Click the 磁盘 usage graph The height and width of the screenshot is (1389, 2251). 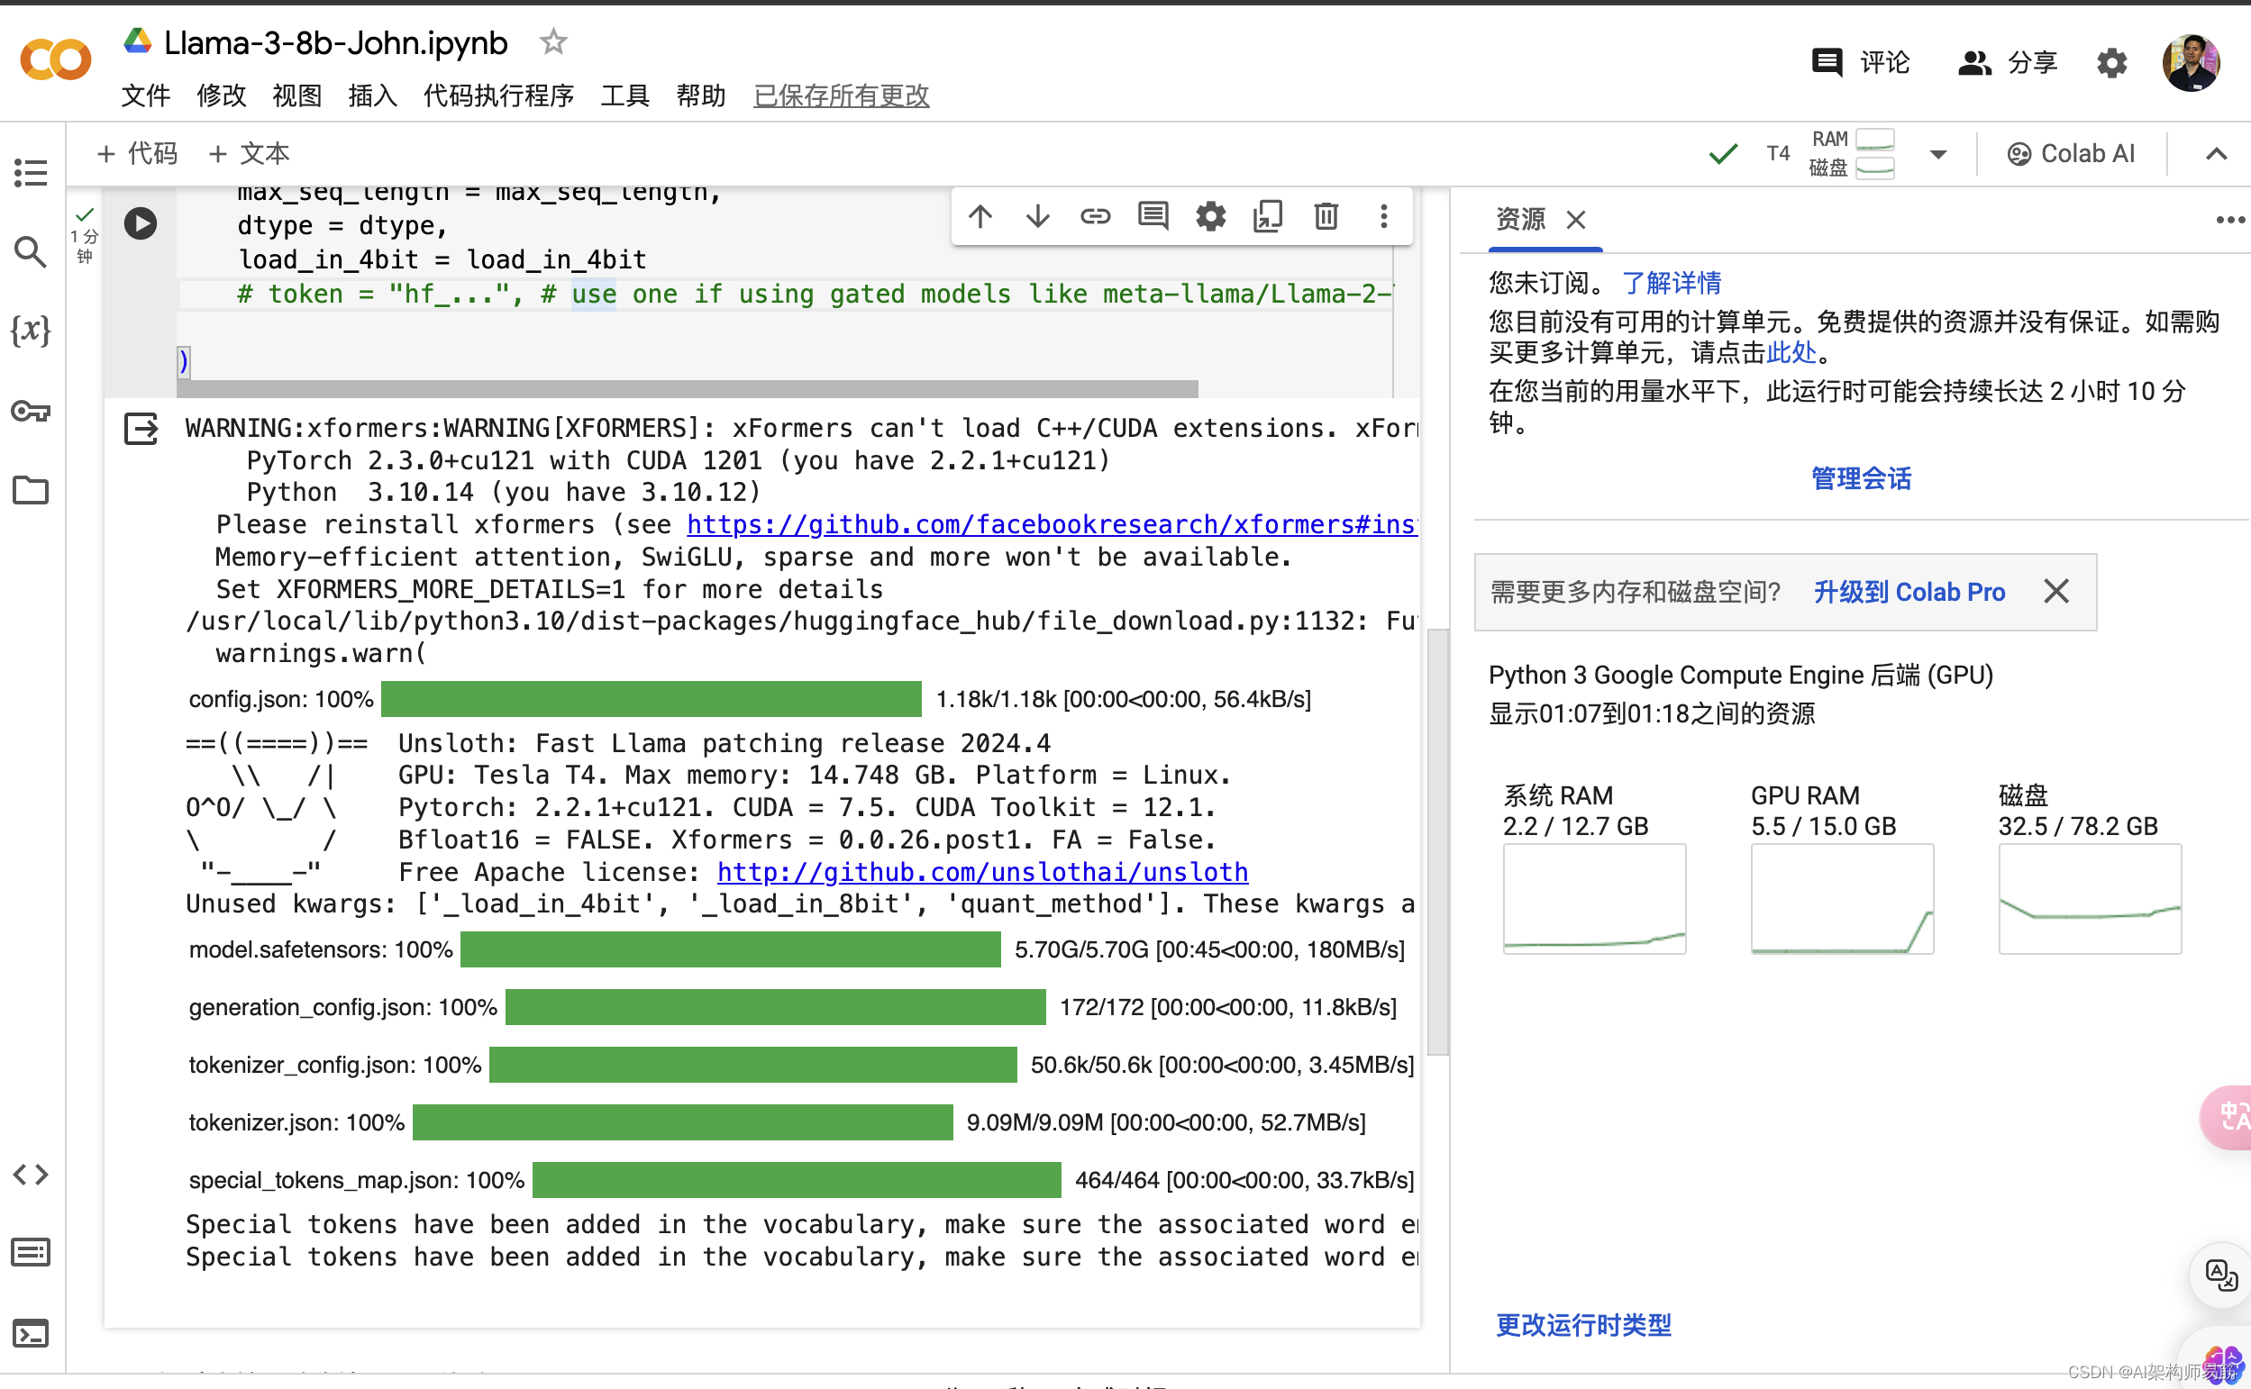[2090, 898]
